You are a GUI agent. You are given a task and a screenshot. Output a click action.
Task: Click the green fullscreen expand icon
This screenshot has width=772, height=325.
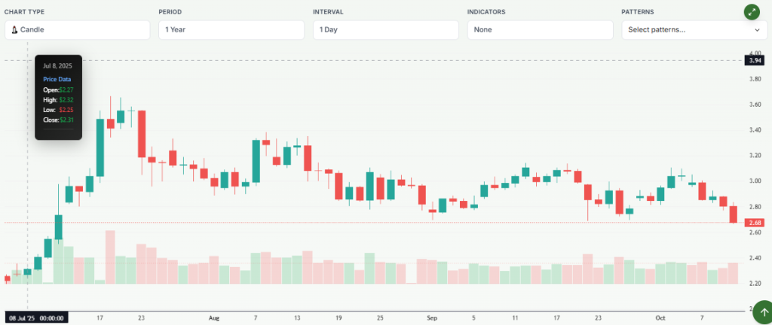tap(751, 11)
